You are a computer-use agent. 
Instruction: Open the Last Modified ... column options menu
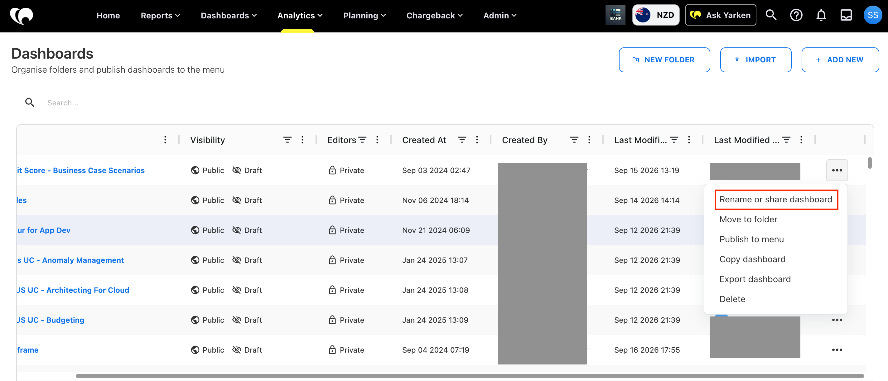pyautogui.click(x=801, y=140)
